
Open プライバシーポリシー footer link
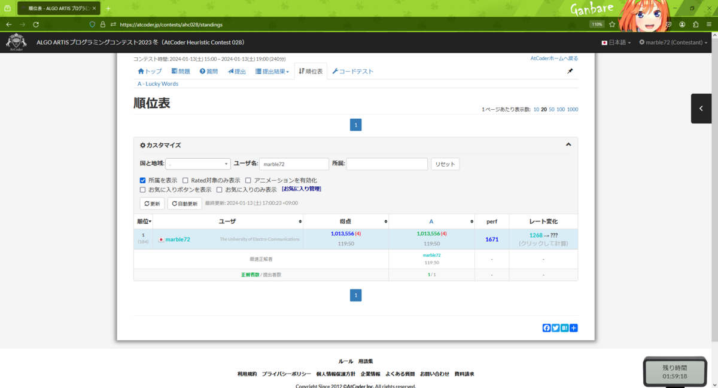coord(286,374)
